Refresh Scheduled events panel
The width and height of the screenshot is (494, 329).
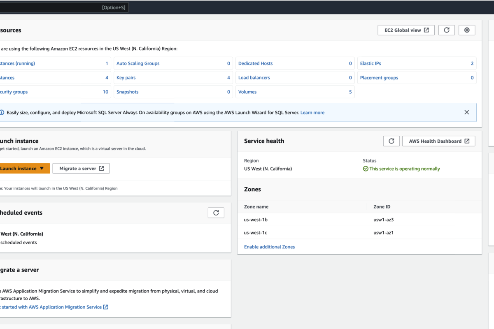pyautogui.click(x=216, y=213)
